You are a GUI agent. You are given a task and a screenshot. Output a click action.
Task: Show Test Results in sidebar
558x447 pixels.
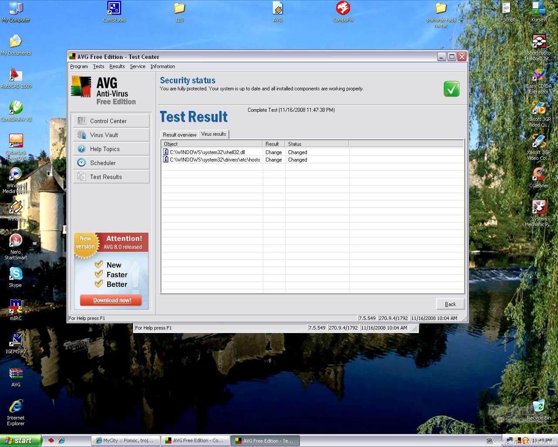click(111, 177)
